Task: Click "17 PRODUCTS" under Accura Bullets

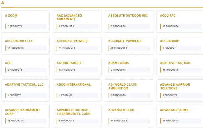Action: [x=15, y=48]
